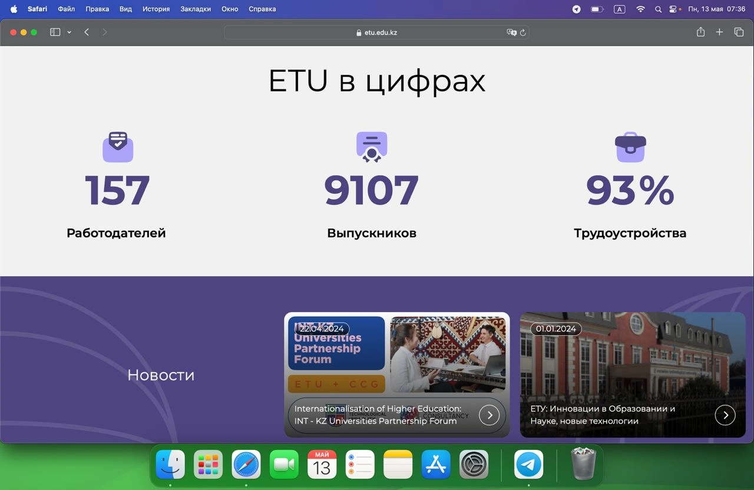
Task: Open the App Store from the Dock
Action: 436,465
